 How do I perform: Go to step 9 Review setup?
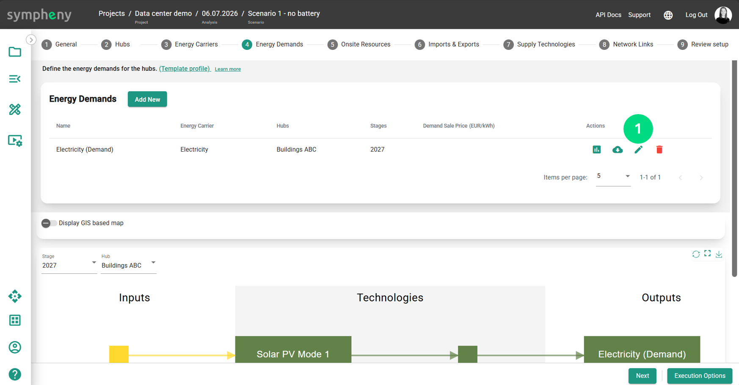tap(703, 44)
